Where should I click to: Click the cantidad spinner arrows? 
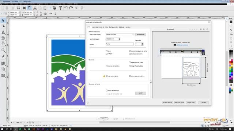coord(142,44)
